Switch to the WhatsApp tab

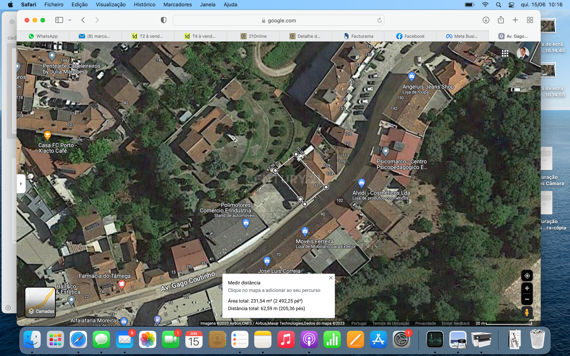pyautogui.click(x=43, y=36)
